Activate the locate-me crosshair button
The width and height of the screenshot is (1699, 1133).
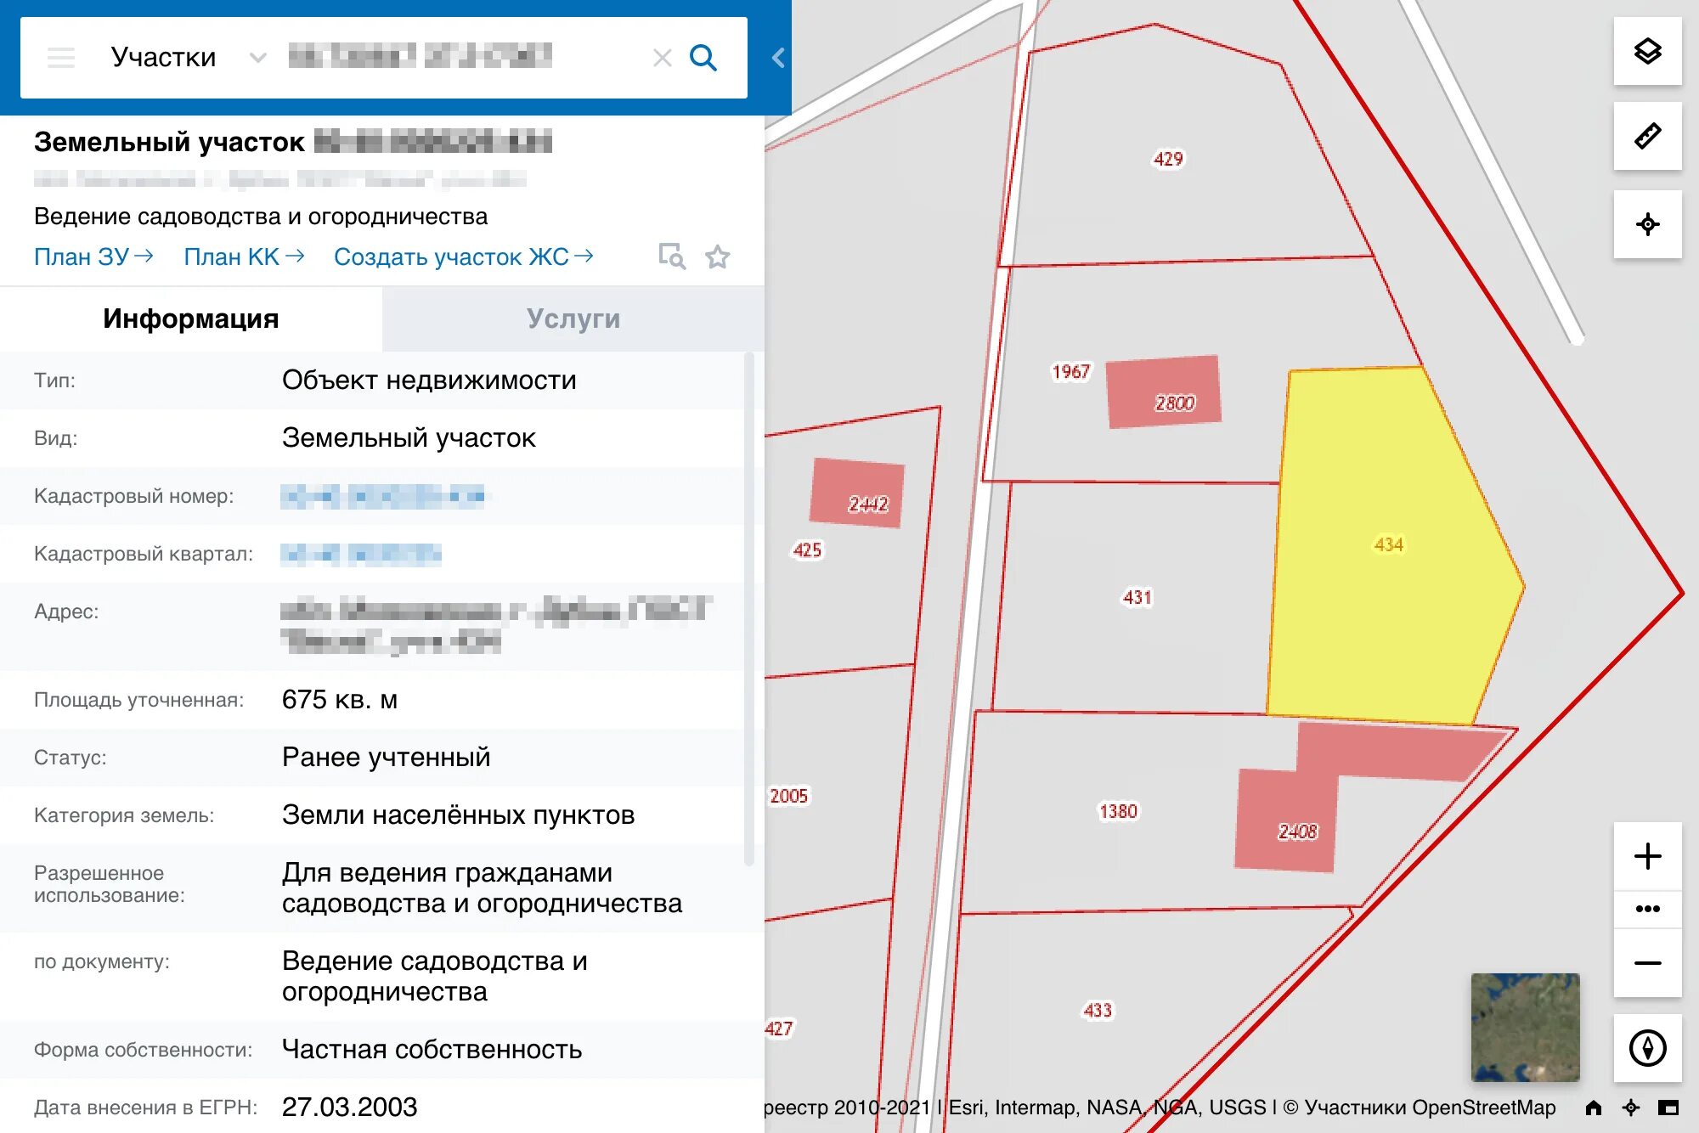click(1647, 224)
